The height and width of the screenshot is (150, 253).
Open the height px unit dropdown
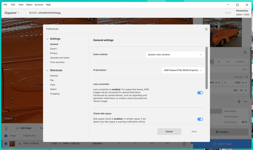tap(244, 82)
